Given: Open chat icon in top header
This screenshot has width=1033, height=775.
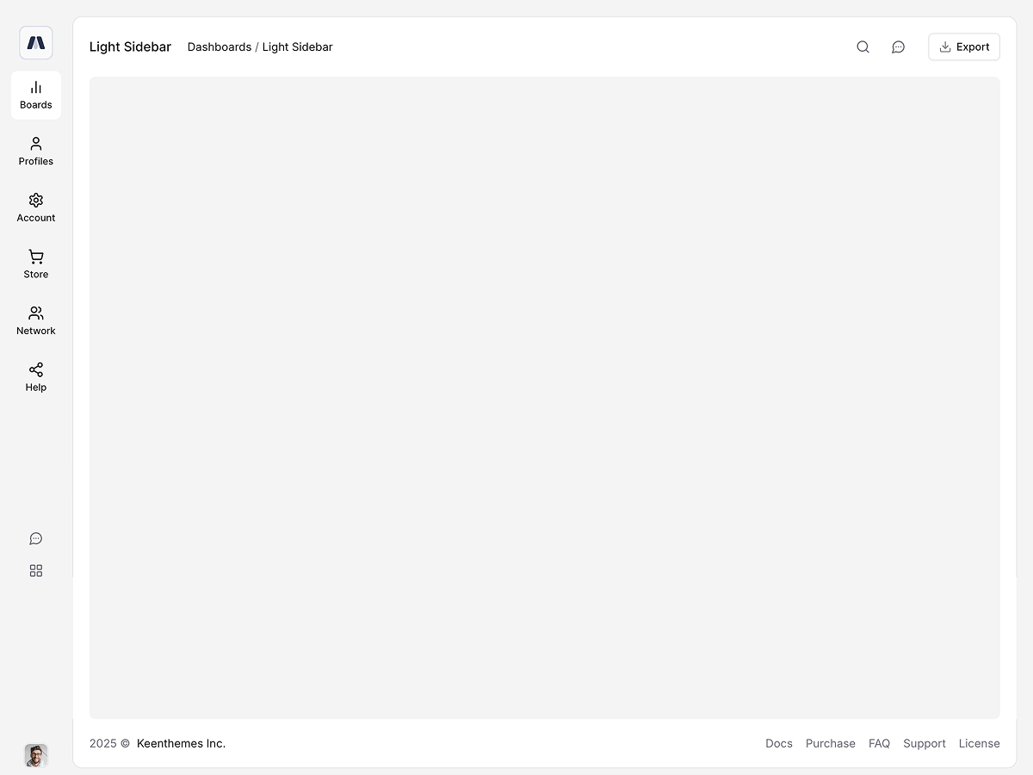Looking at the screenshot, I should coord(898,47).
